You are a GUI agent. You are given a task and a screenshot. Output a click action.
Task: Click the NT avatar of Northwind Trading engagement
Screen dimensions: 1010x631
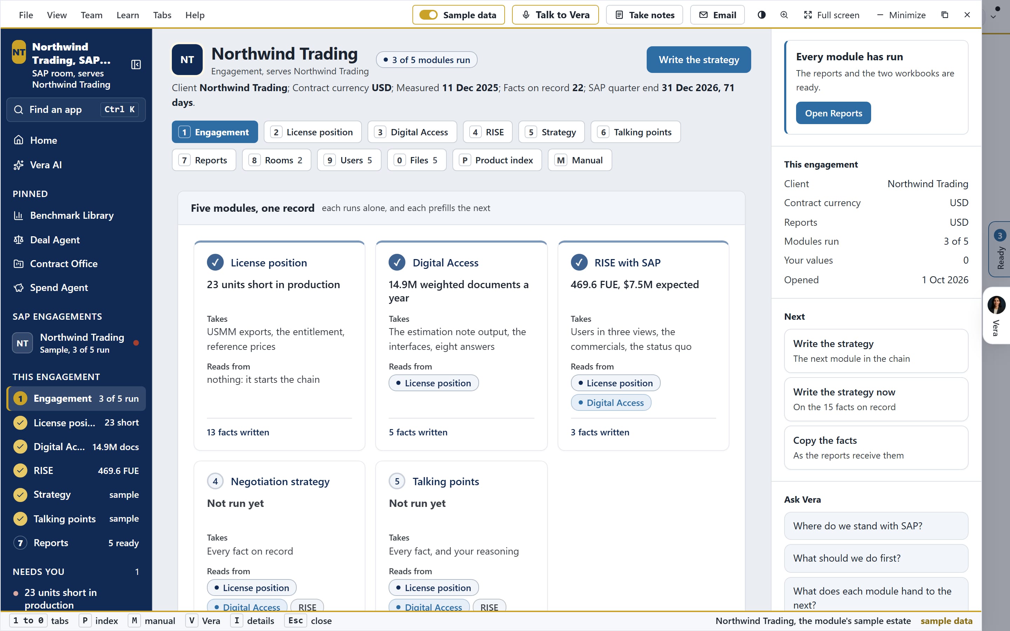point(22,343)
